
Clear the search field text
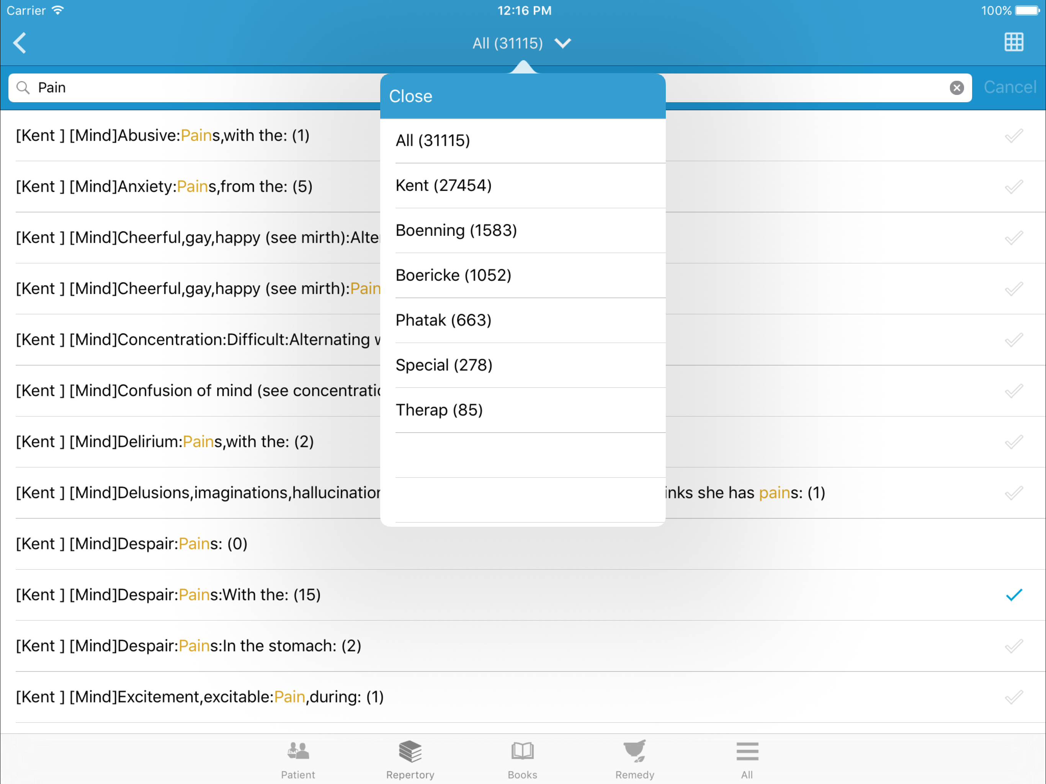coord(957,88)
